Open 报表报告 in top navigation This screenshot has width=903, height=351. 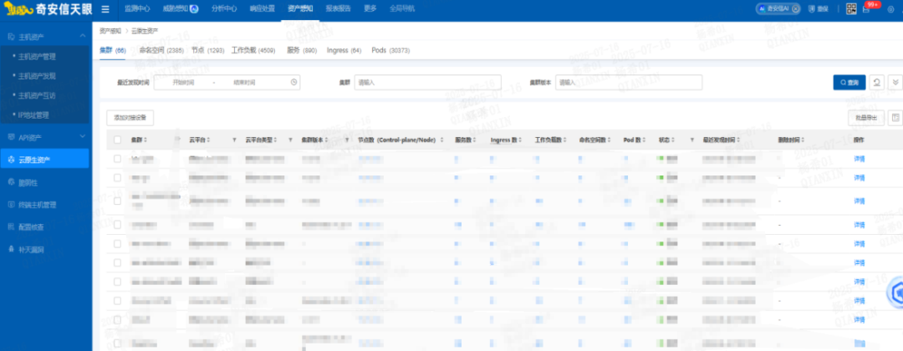338,8
